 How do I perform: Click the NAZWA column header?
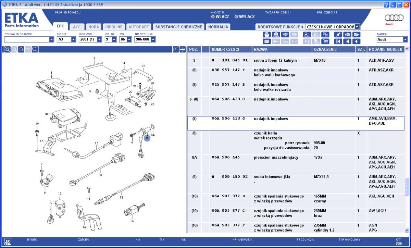point(282,49)
